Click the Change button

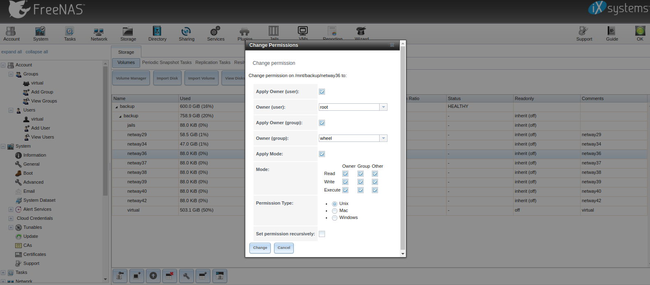[x=260, y=248]
